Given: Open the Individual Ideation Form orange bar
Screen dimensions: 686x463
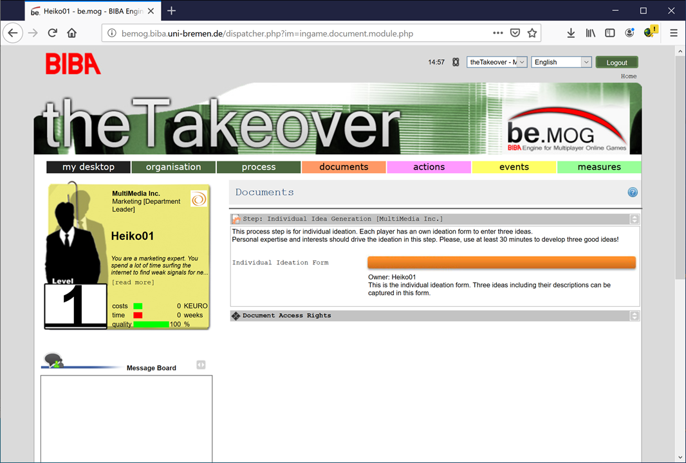Looking at the screenshot, I should [x=501, y=262].
